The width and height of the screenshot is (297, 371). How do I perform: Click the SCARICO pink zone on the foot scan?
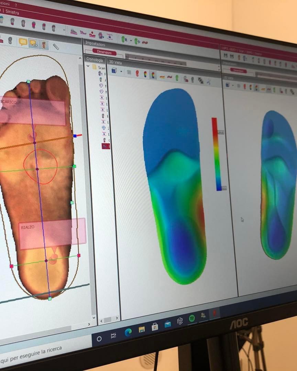click(x=32, y=111)
